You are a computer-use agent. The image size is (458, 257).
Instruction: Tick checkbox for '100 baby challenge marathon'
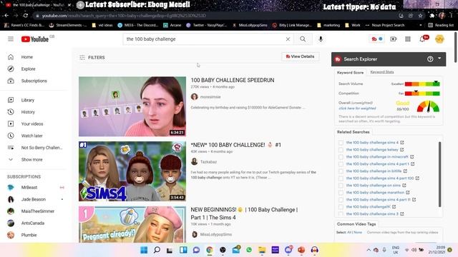pos(341,193)
